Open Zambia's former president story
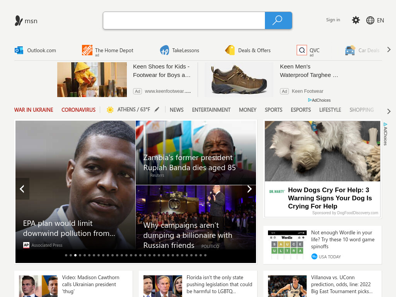Viewport: 396px width, 297px height. pos(189,162)
